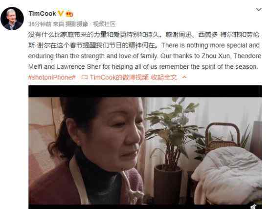Open the 视频社区 source link
Viewport: 269px width, 209px height.
click(x=104, y=24)
